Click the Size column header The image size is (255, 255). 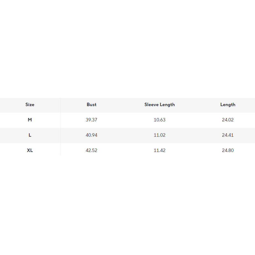coord(30,105)
